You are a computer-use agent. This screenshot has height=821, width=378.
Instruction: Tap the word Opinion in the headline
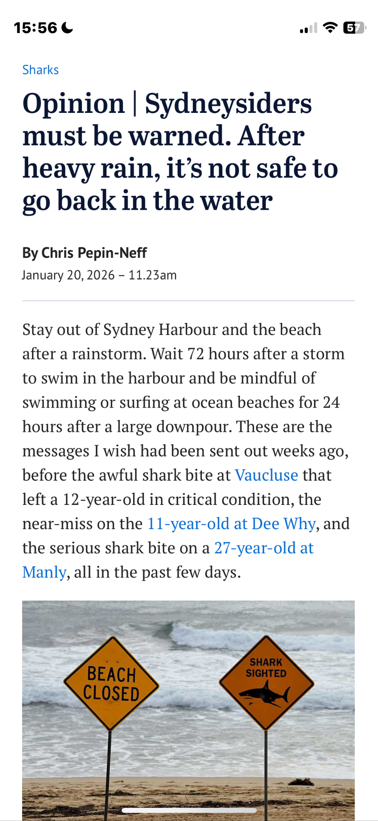coord(74,103)
